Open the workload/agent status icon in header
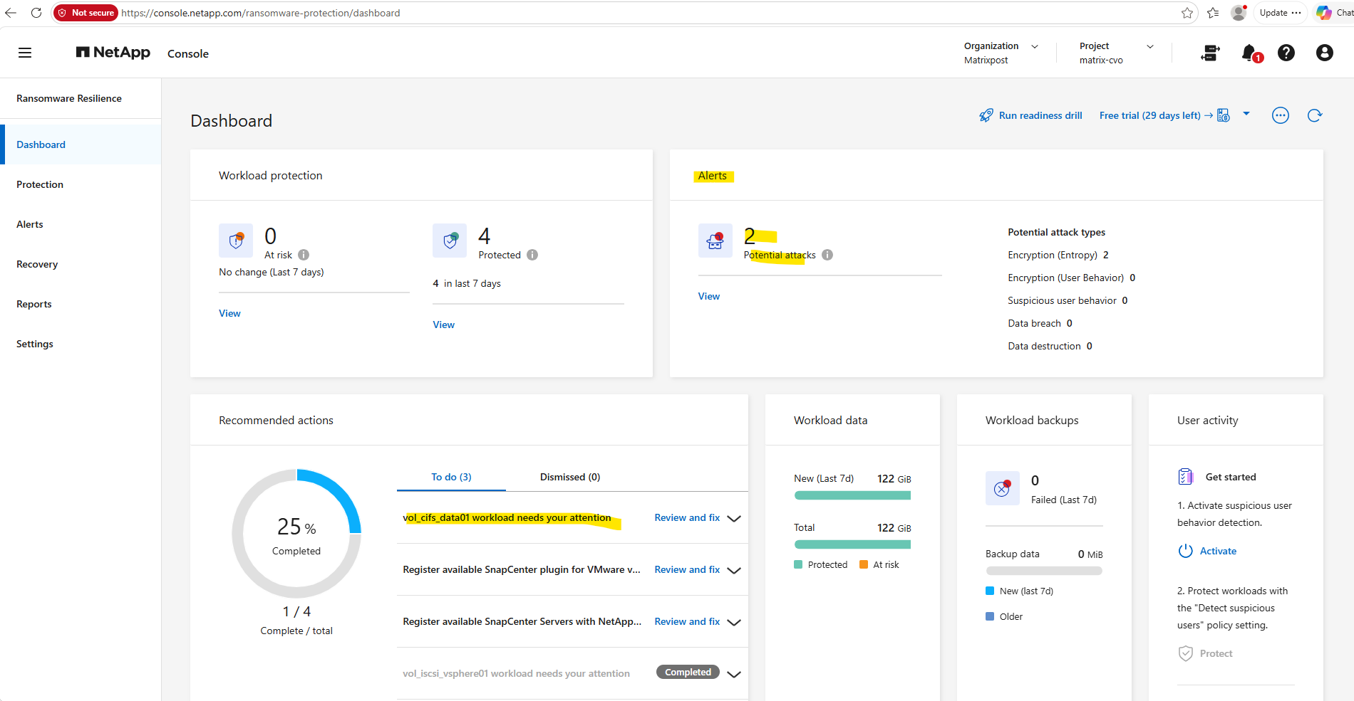This screenshot has width=1354, height=701. click(x=1210, y=53)
